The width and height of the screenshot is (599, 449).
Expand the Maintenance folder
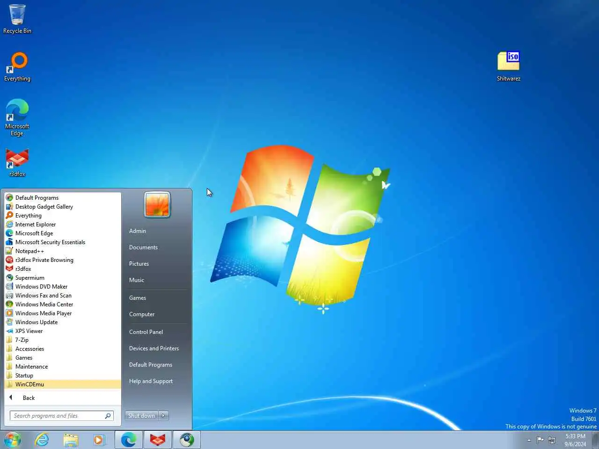[x=63, y=367]
